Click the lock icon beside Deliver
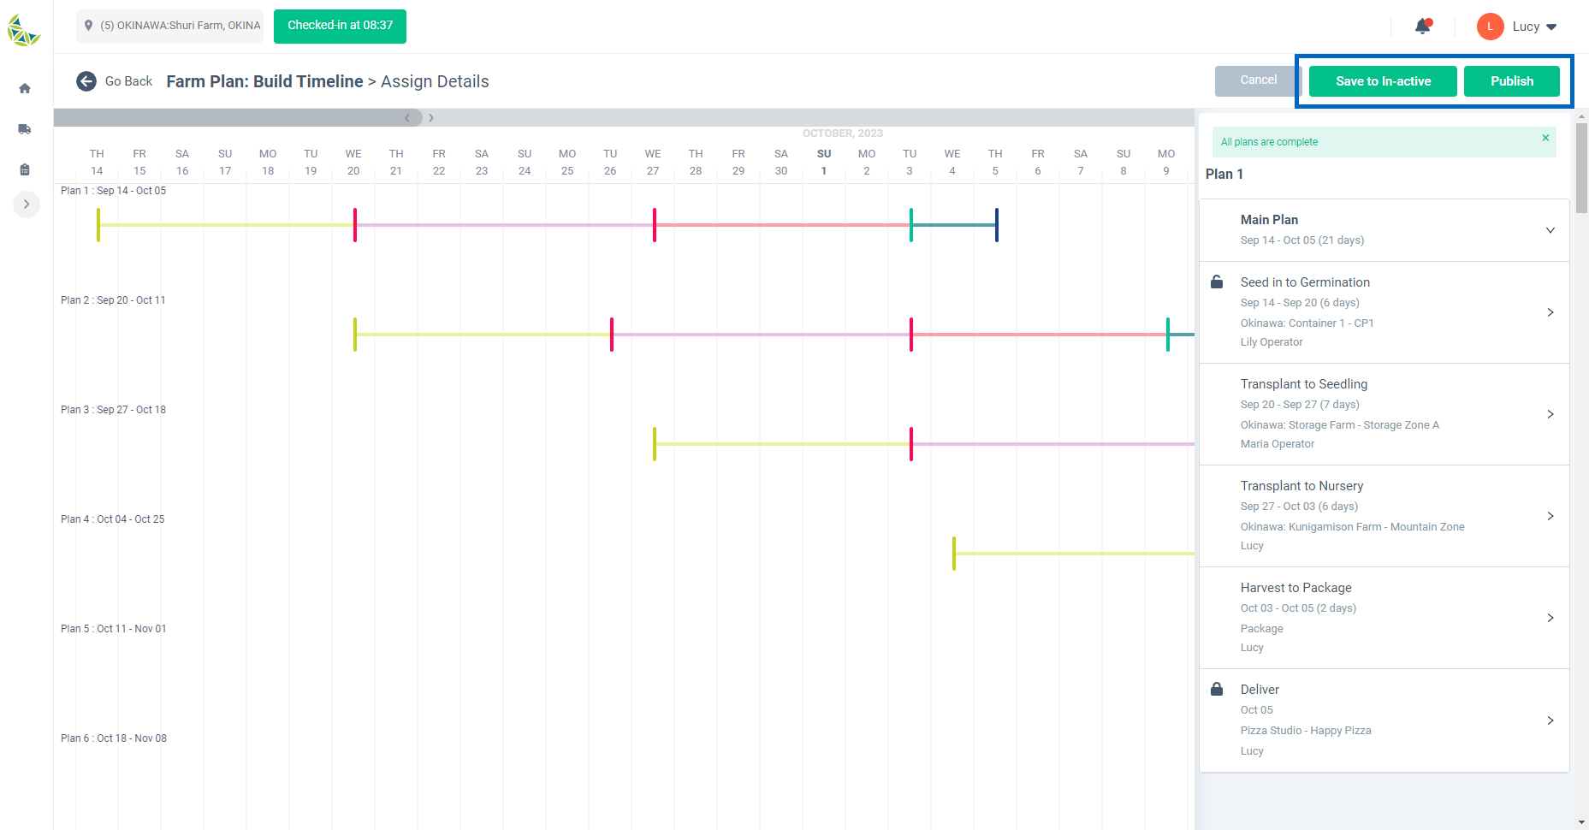The height and width of the screenshot is (830, 1589). coord(1217,689)
